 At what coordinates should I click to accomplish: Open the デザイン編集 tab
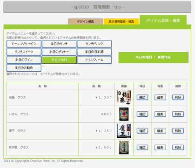85,21
